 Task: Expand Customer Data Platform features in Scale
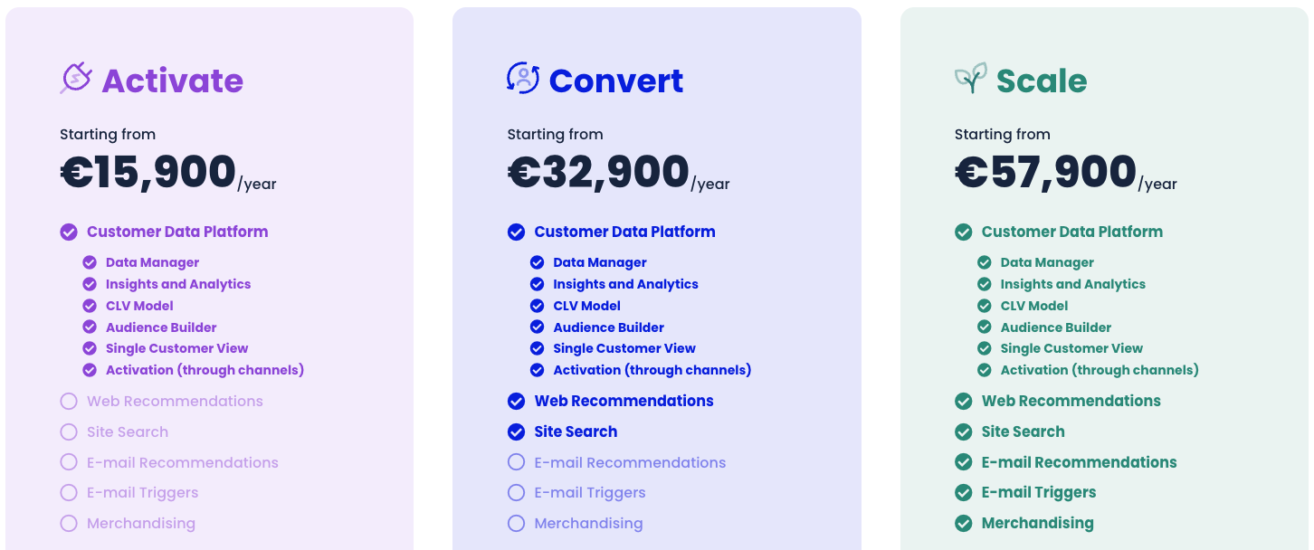click(x=1072, y=232)
